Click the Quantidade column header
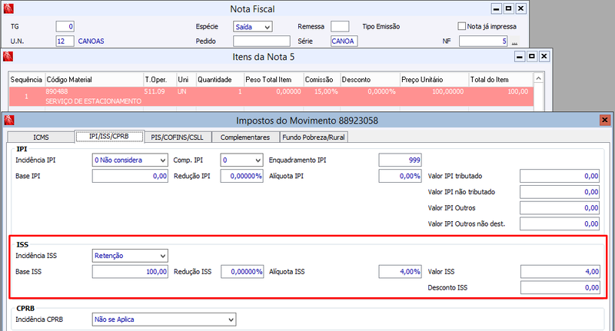Image resolution: width=615 pixels, height=331 pixels. 219,80
